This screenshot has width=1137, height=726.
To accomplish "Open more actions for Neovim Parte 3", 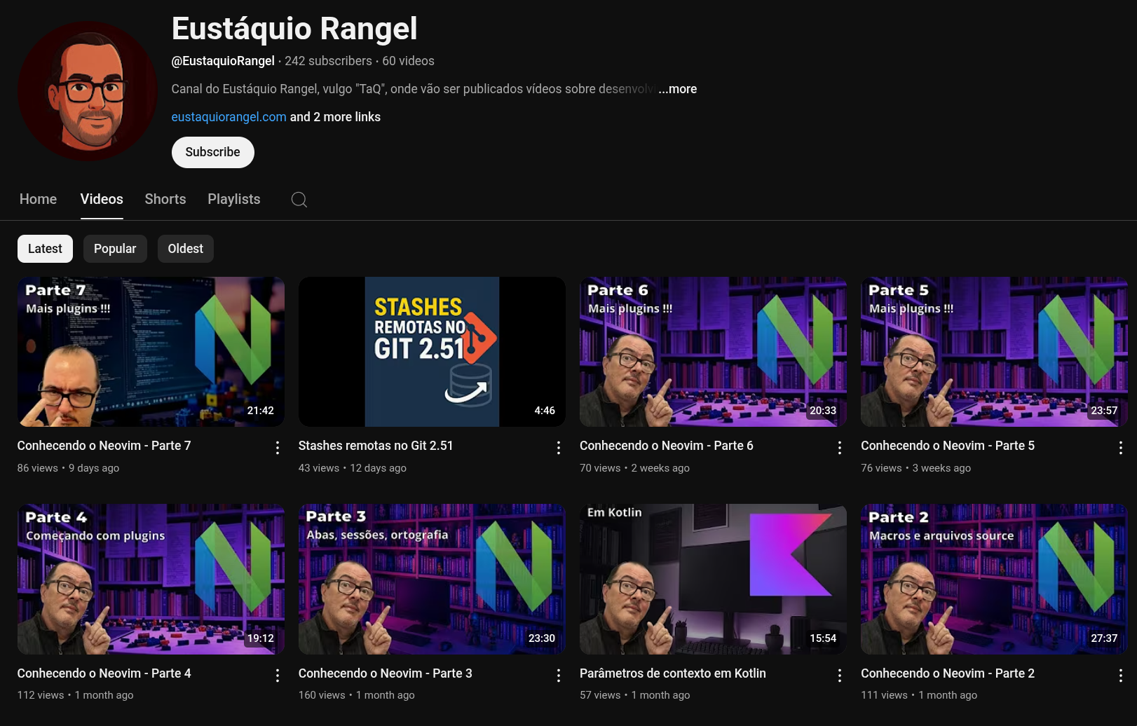I will coord(559,676).
